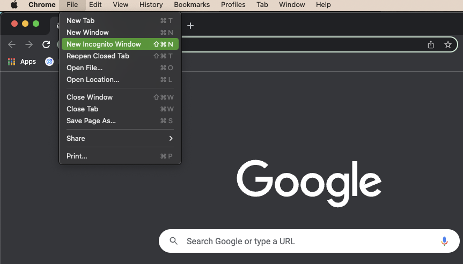Open the Tab menu

tap(262, 5)
